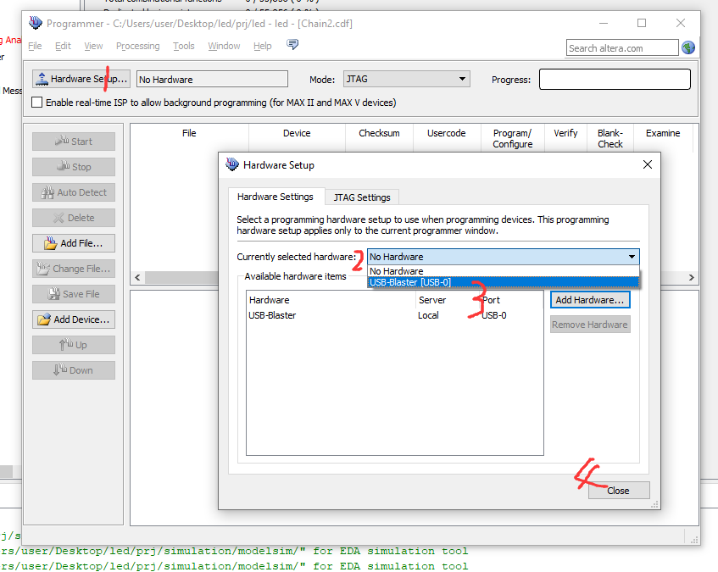Click the Start programming button
The width and height of the screenshot is (718, 572).
(74, 142)
